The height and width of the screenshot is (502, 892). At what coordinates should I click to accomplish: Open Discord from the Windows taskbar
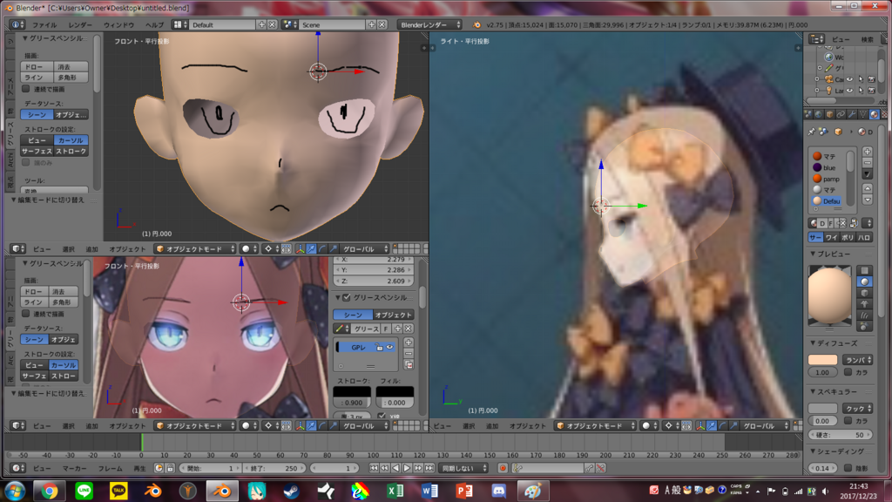(498, 491)
